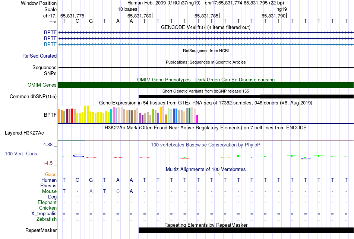Click the -4.5 PhyloP minimum value

tap(48, 163)
